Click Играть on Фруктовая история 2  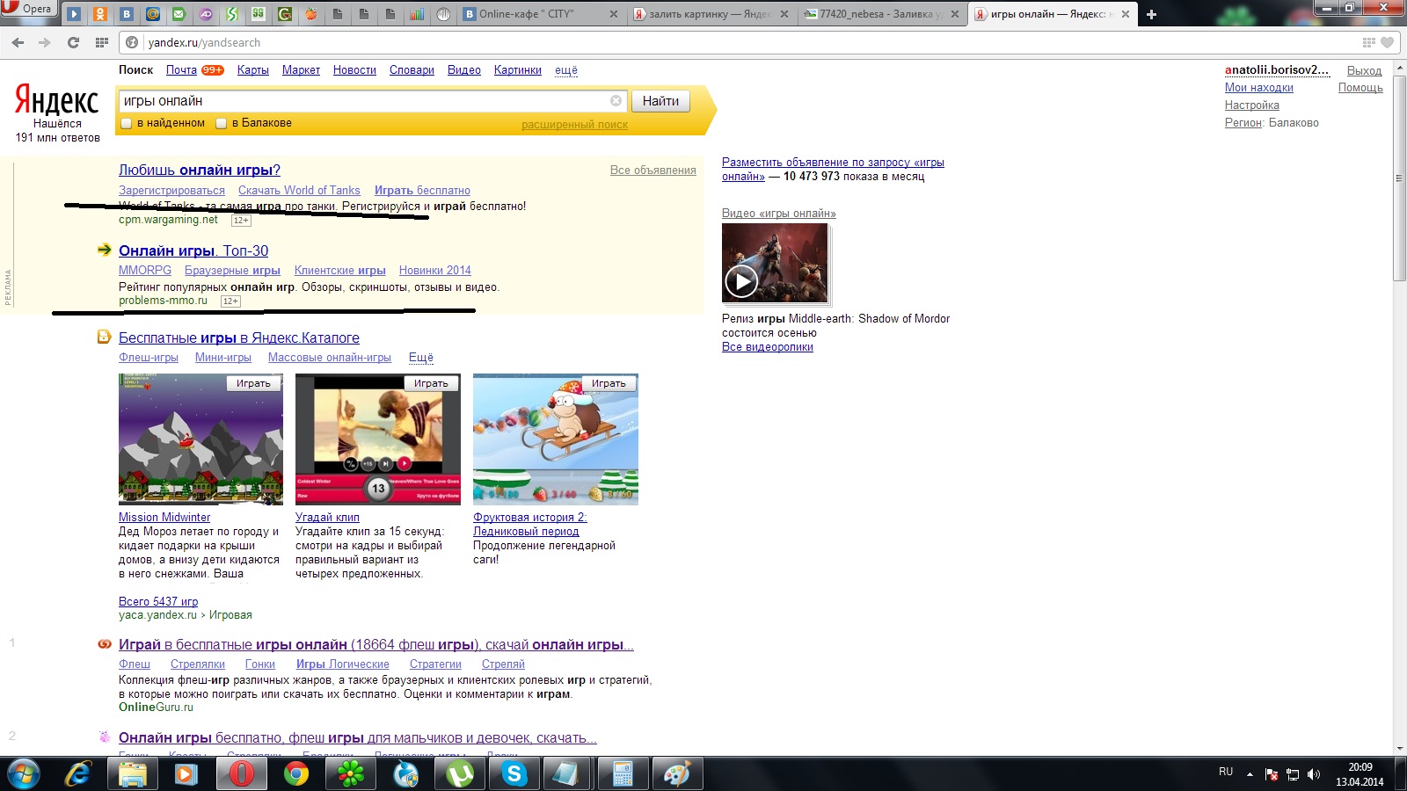pyautogui.click(x=609, y=383)
